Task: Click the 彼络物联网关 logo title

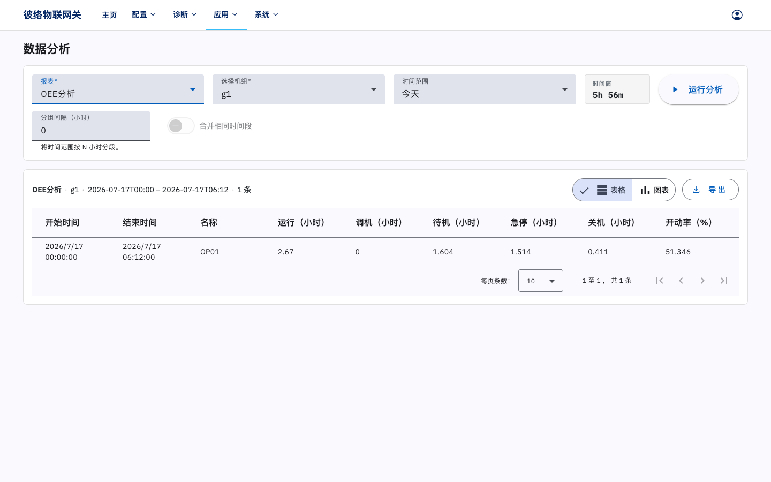Action: 52,15
